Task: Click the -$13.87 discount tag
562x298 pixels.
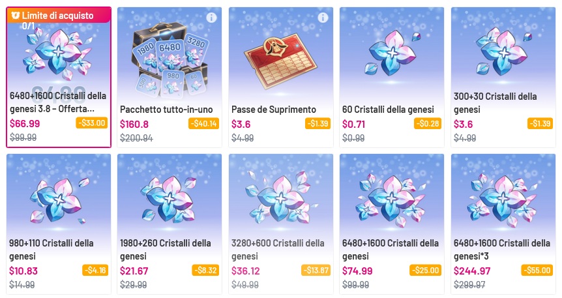Action: click(316, 270)
